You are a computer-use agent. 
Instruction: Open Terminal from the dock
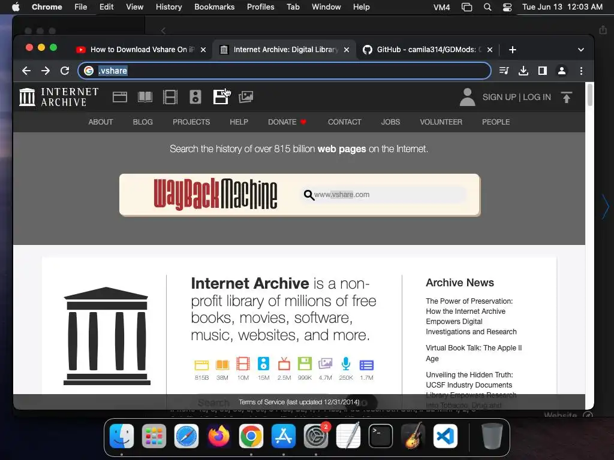click(381, 436)
